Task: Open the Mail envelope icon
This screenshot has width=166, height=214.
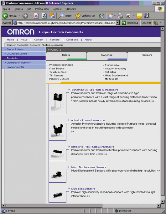Action: click(x=111, y=16)
